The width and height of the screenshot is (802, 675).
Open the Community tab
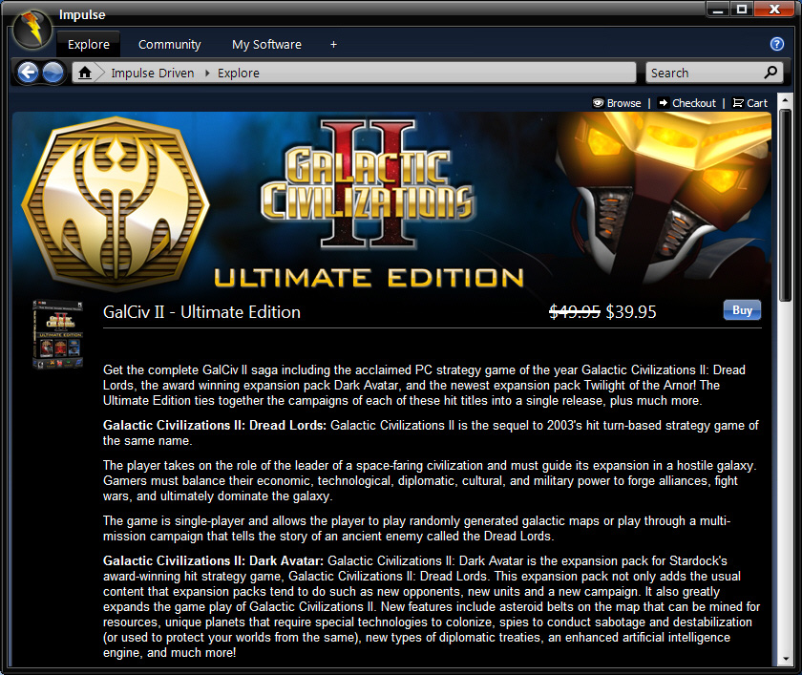point(169,45)
